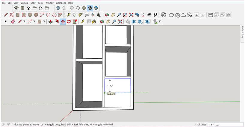The image size is (245, 127).
Task: Open the Draw menu
Action: click(33, 3)
